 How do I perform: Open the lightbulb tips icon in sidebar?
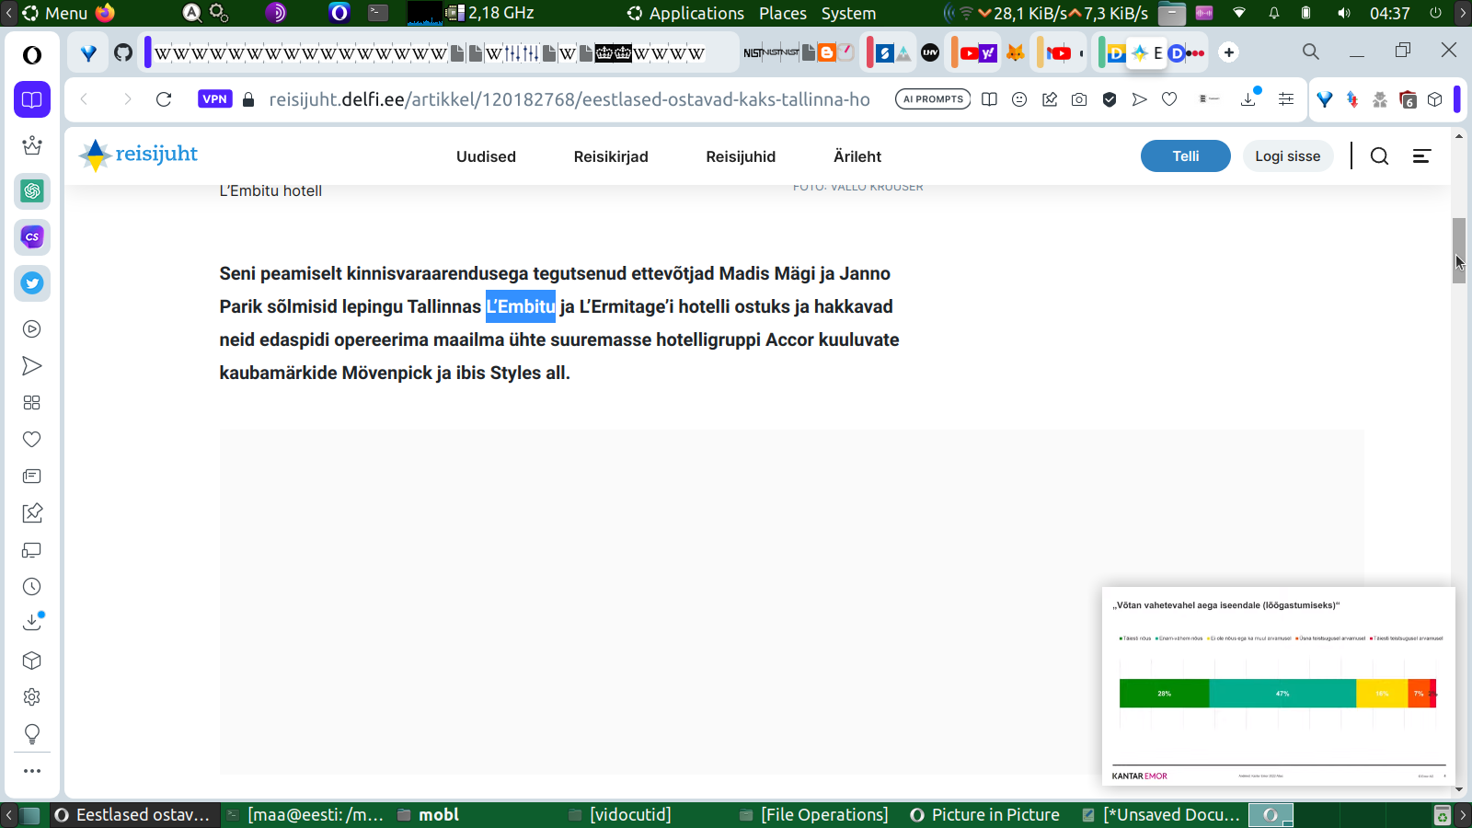tap(32, 734)
